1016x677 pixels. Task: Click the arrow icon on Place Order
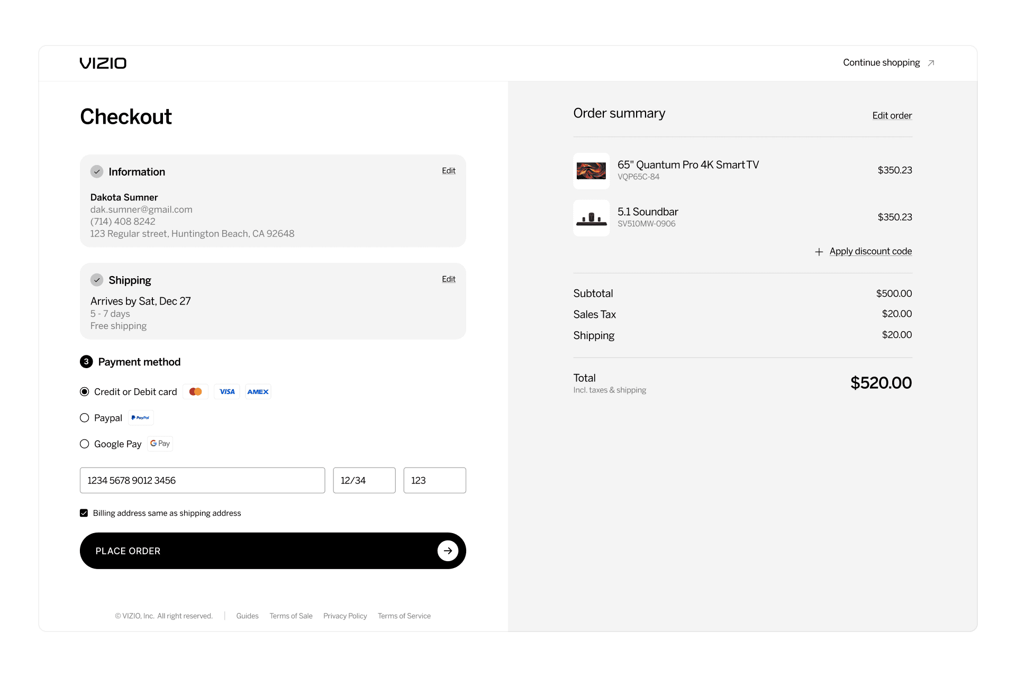click(448, 551)
